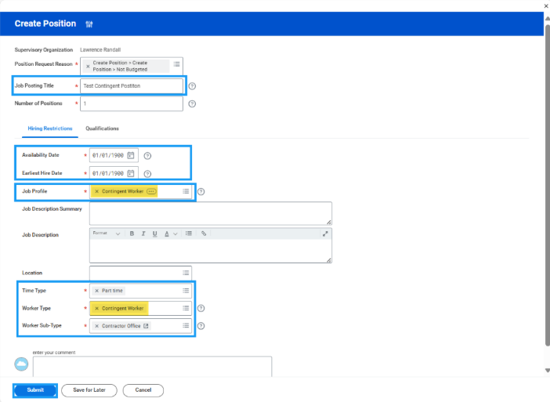
Task: Click the configure icon next to Create Position
Action: tap(89, 24)
